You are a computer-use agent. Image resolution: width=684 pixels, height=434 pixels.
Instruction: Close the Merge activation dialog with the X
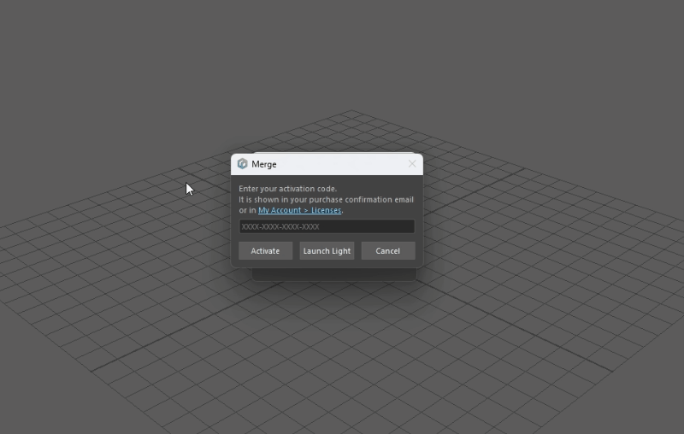tap(412, 164)
